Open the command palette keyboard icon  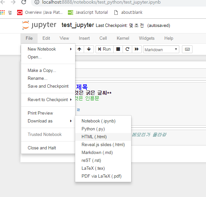[x=187, y=49]
